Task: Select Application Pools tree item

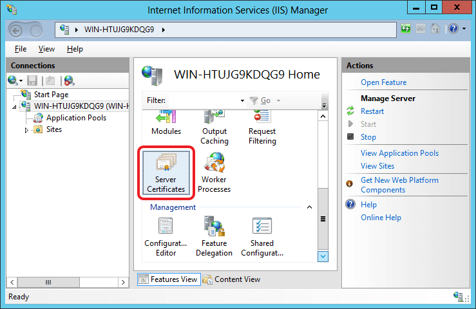Action: (x=76, y=118)
